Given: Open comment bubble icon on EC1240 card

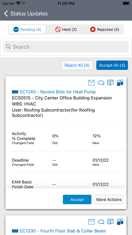Looking at the screenshot, I should point(101,83).
